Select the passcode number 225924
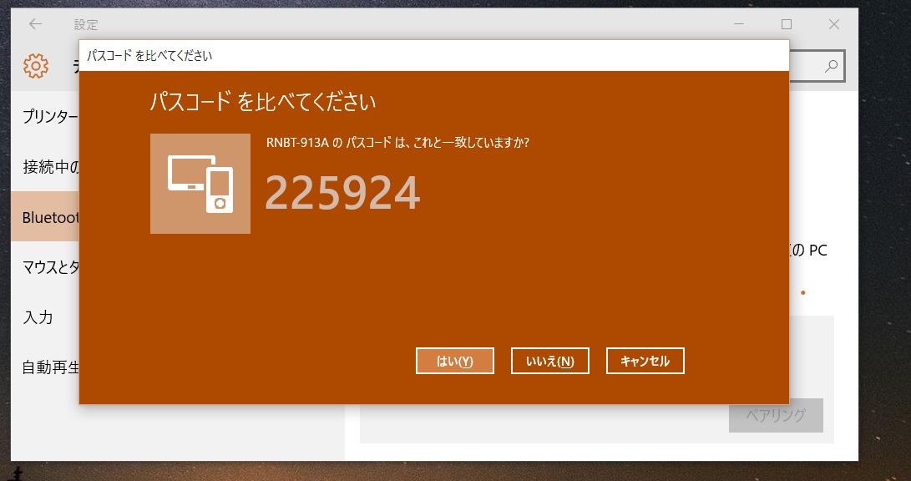 click(x=343, y=193)
